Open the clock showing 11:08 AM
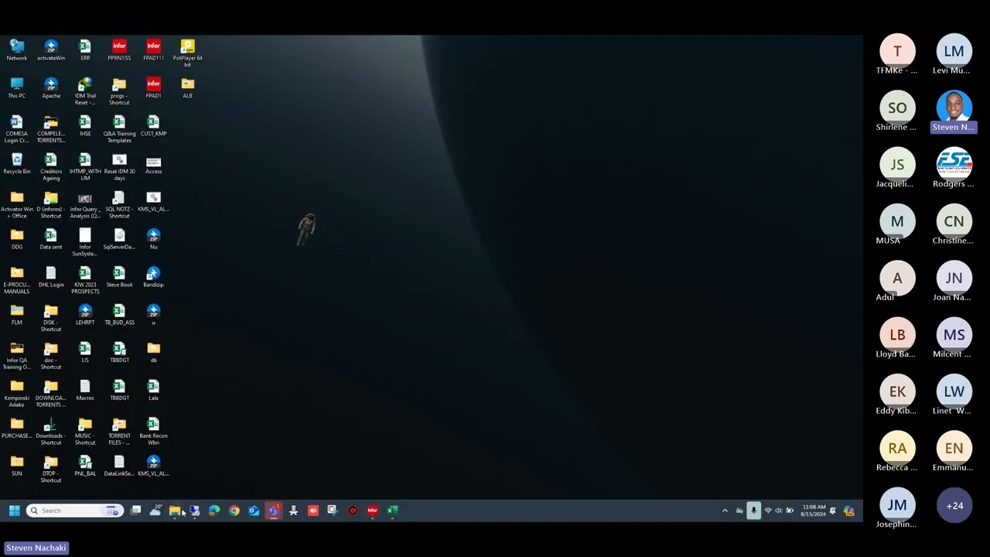 [813, 511]
